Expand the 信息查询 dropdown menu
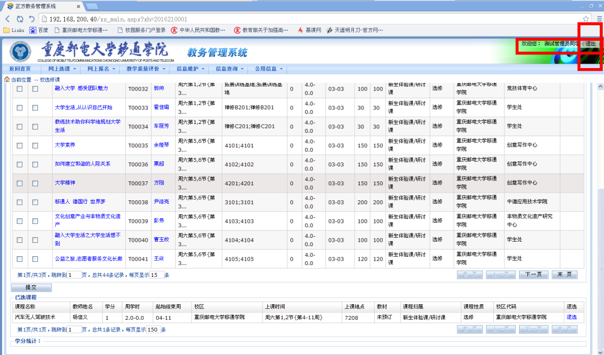The image size is (604, 355). click(x=226, y=69)
